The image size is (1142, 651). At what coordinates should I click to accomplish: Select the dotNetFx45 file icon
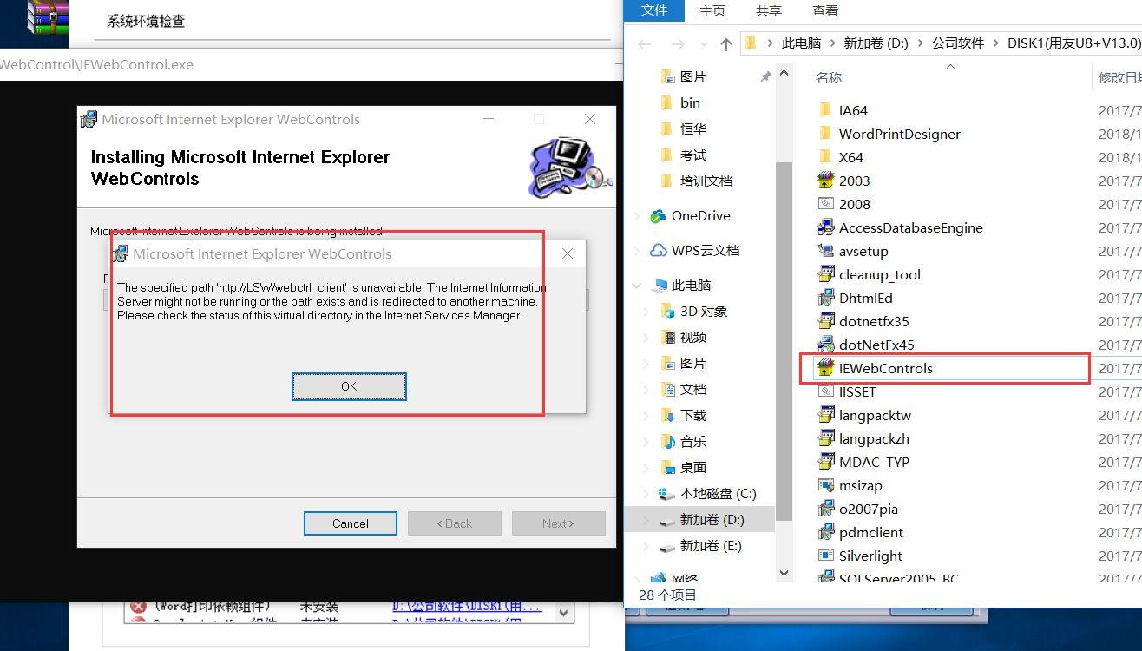pos(826,345)
